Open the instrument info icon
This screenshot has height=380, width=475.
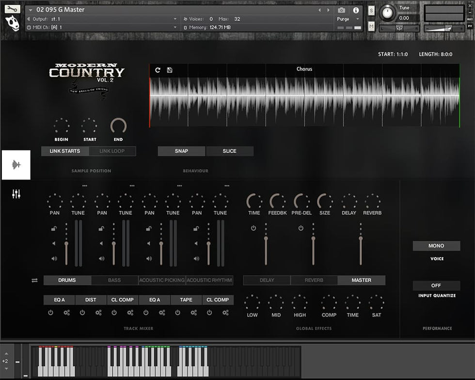click(x=356, y=10)
